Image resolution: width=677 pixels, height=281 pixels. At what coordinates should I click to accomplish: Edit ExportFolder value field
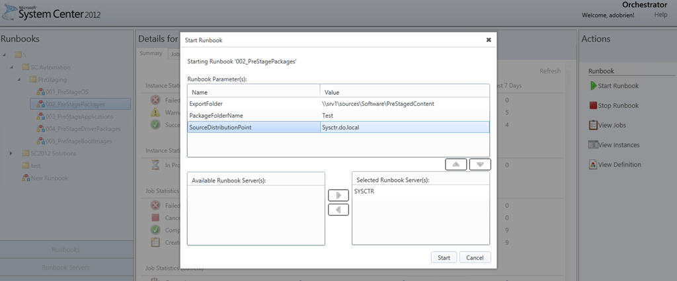click(x=405, y=104)
